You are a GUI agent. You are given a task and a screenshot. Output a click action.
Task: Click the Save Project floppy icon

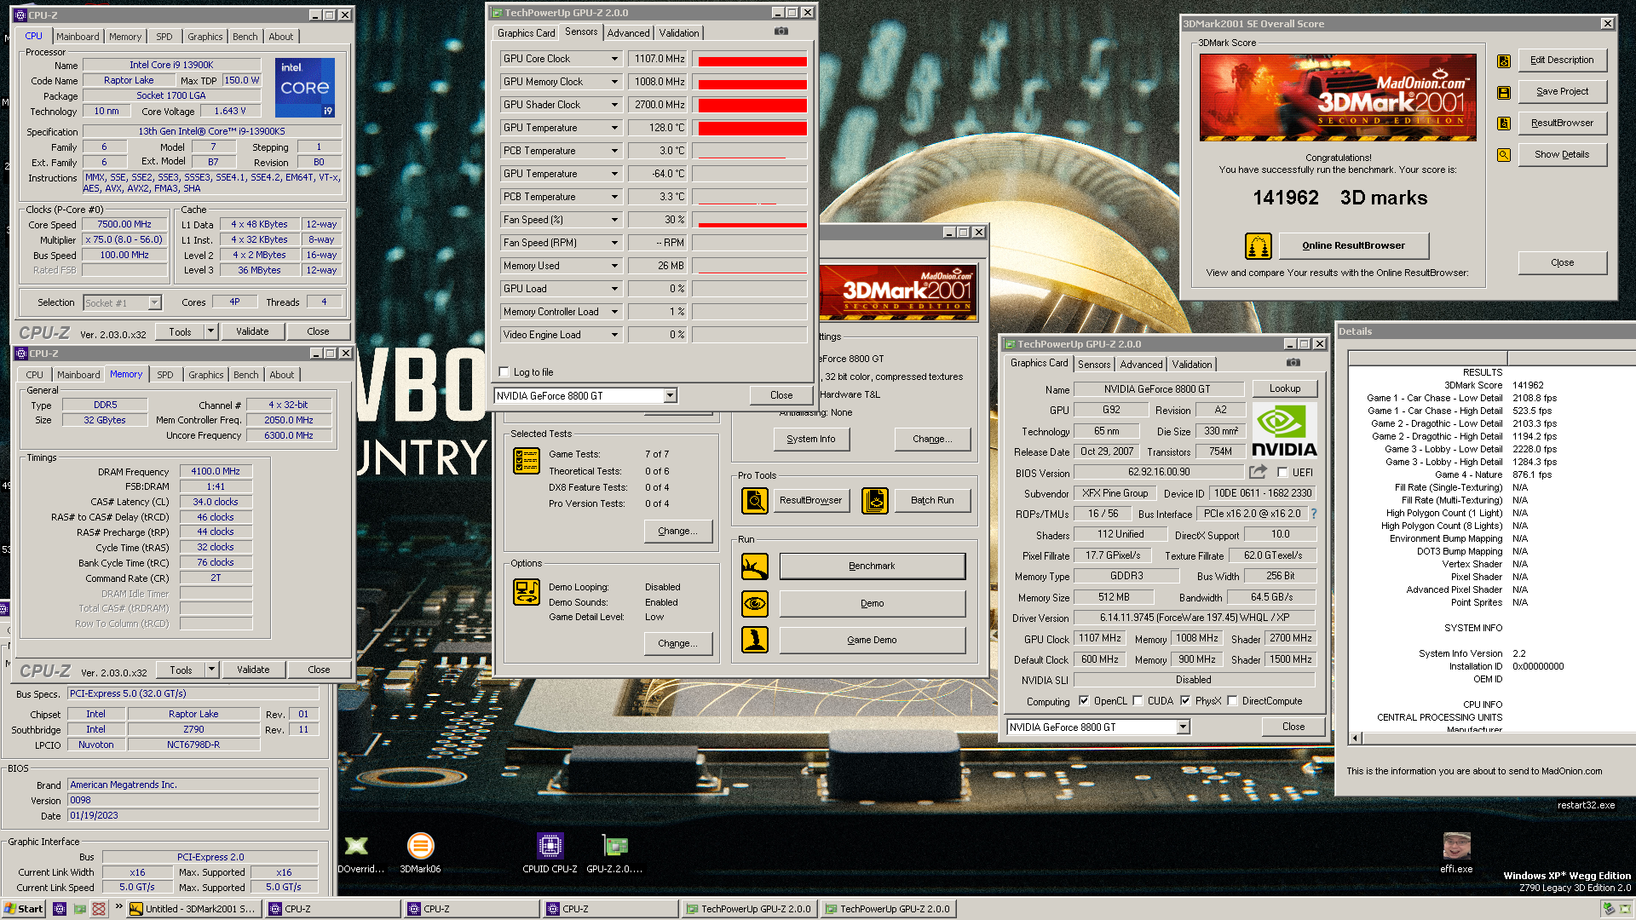pyautogui.click(x=1504, y=92)
